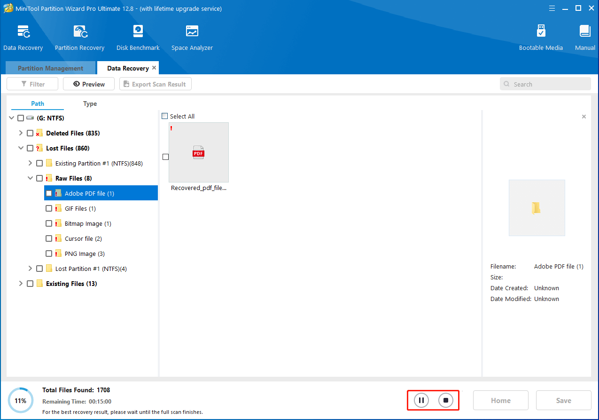Pause the scan
Image resolution: width=599 pixels, height=420 pixels.
[x=421, y=401]
